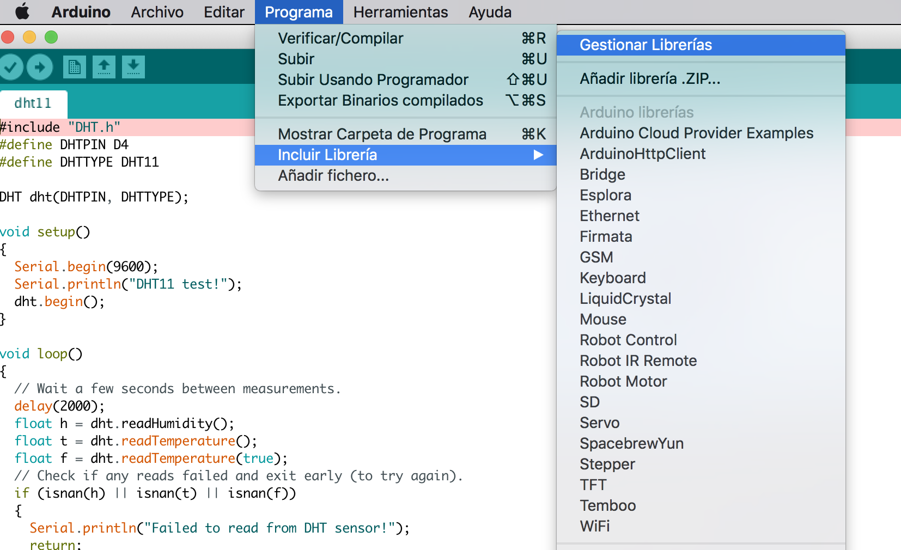This screenshot has height=550, width=901.
Task: Choose Añadir librería .ZIP...
Action: [701, 78]
